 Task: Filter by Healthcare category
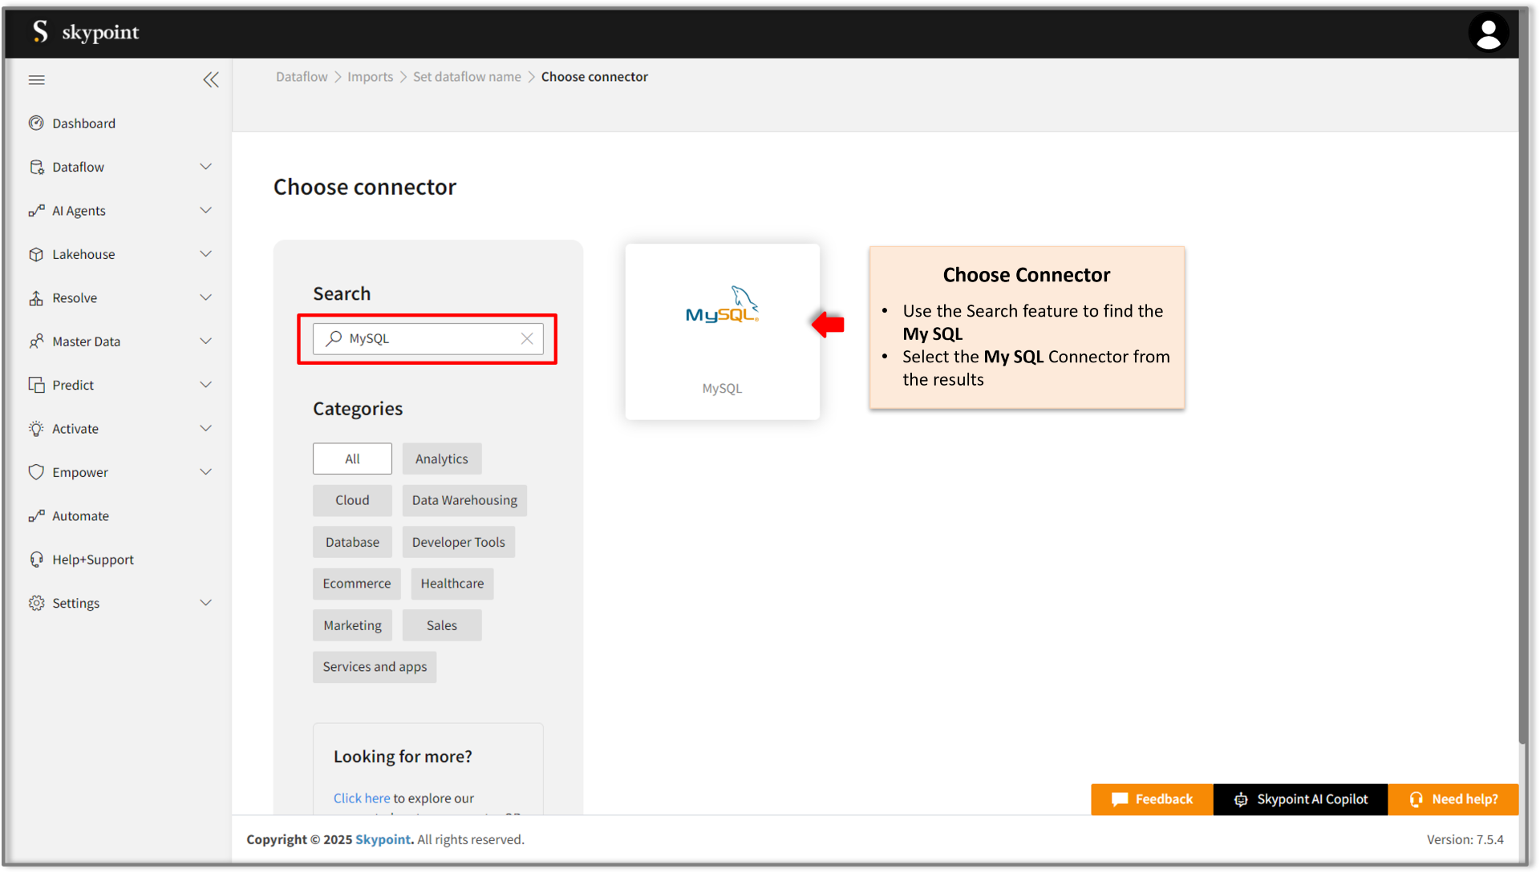[x=452, y=584]
